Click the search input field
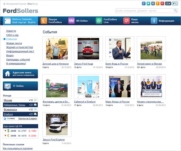The image size is (181, 151). tap(147, 11)
